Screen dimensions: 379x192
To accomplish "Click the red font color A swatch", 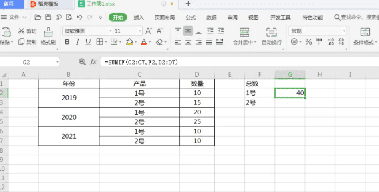I will (144, 42).
